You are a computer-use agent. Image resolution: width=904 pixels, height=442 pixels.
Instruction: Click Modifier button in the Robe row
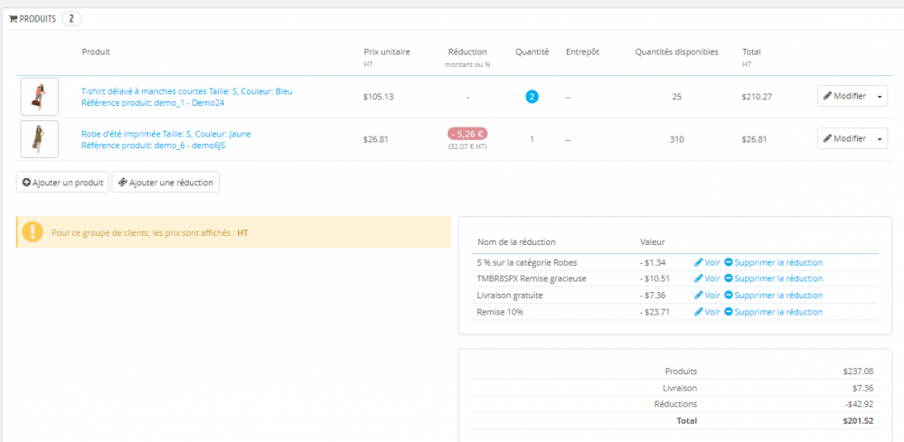(844, 138)
